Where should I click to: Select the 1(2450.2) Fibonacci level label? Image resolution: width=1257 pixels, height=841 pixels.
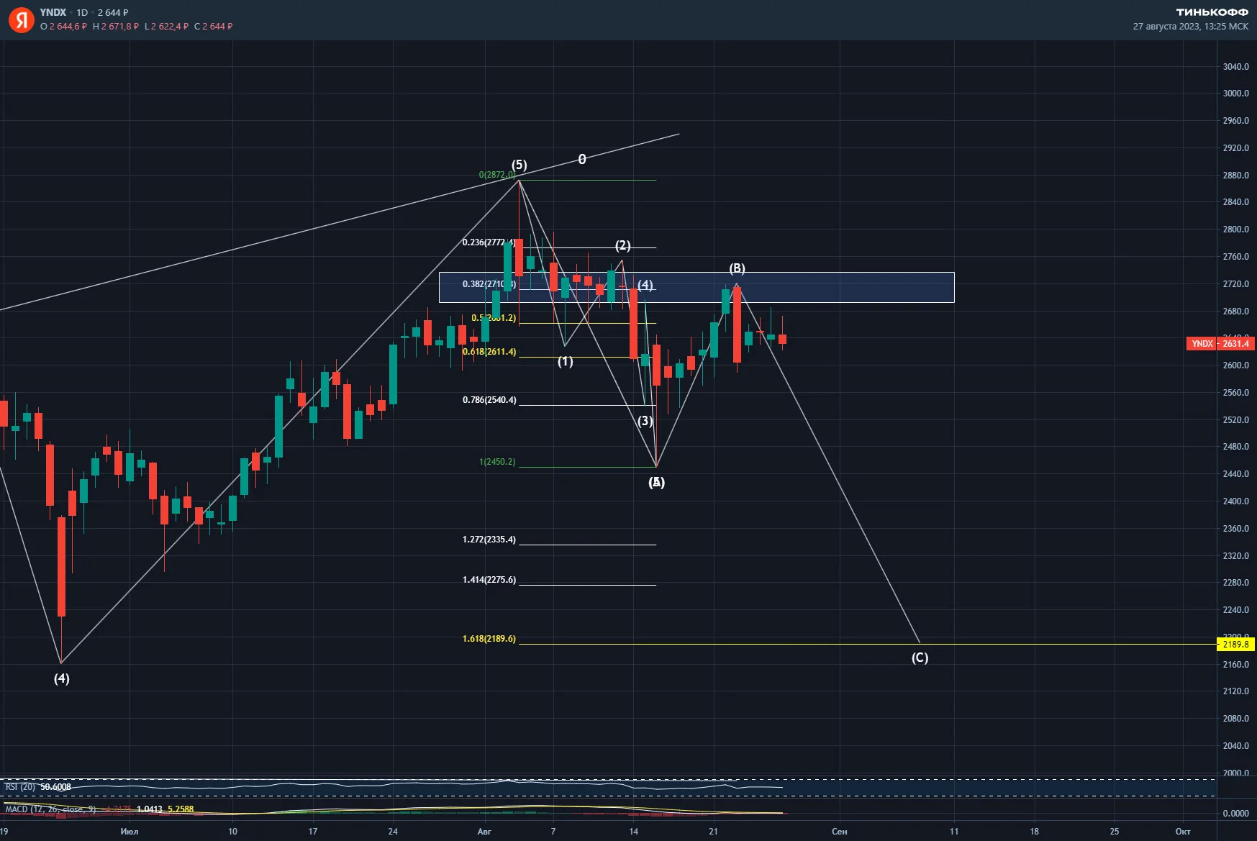(x=497, y=462)
